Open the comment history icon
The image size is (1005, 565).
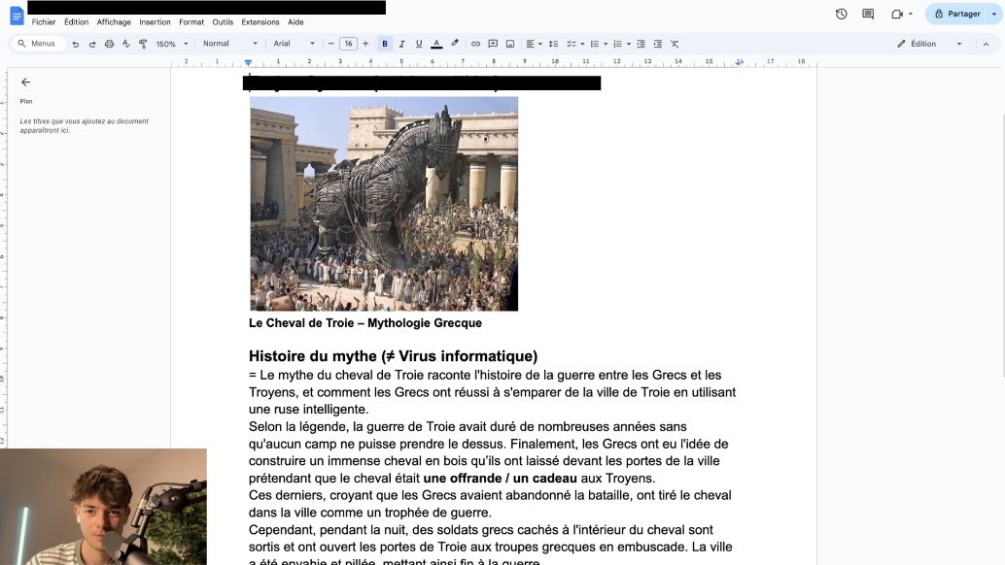[x=868, y=15]
